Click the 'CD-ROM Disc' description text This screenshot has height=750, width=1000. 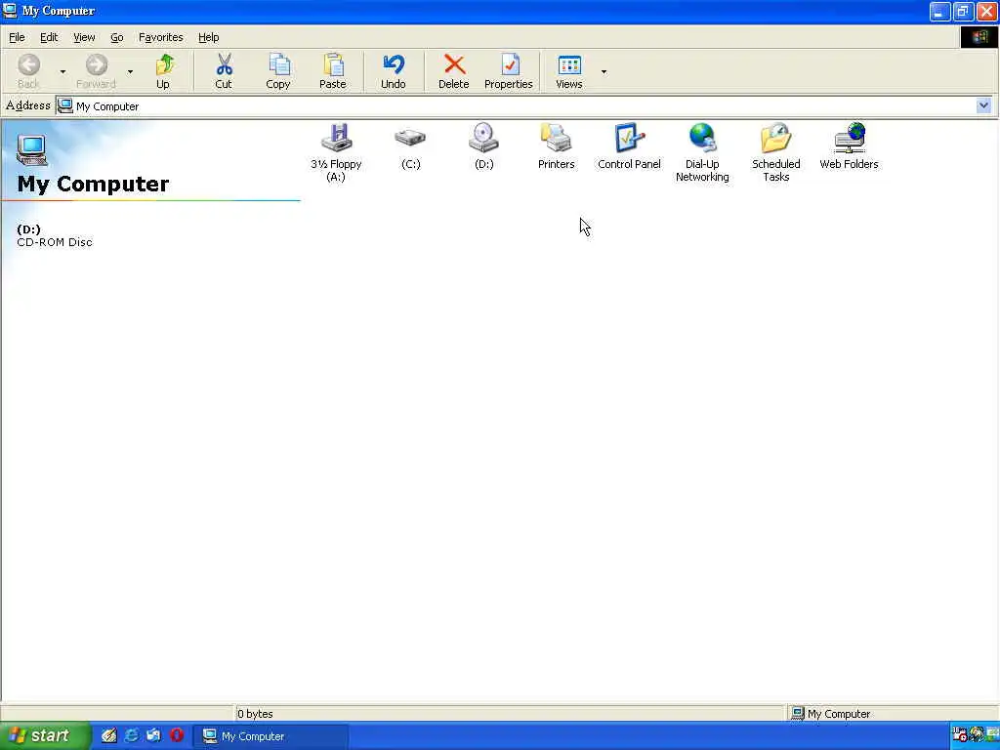pyautogui.click(x=55, y=242)
